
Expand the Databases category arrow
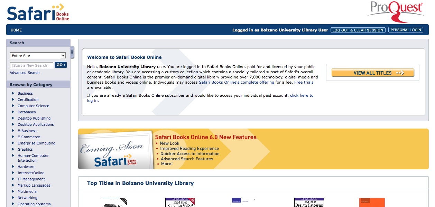point(13,112)
